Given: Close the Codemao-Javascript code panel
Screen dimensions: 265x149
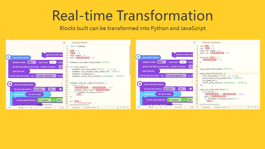Looking at the screenshot, I should point(194,43).
